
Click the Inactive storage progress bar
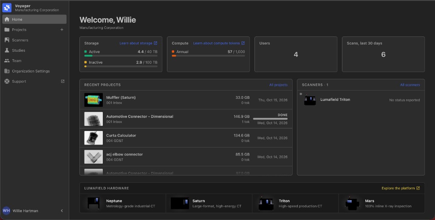tap(121, 67)
